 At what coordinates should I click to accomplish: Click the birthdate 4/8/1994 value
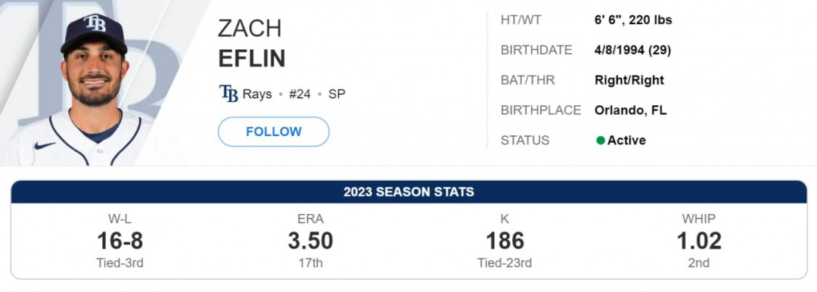coord(632,51)
